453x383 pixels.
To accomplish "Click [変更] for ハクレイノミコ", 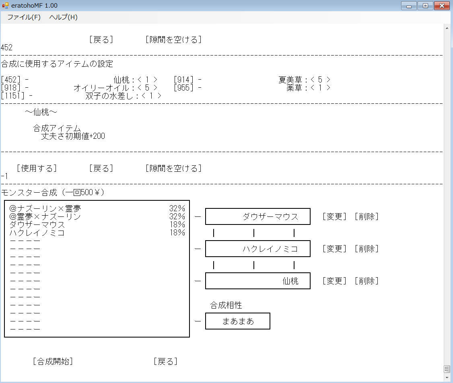I will tap(334, 249).
